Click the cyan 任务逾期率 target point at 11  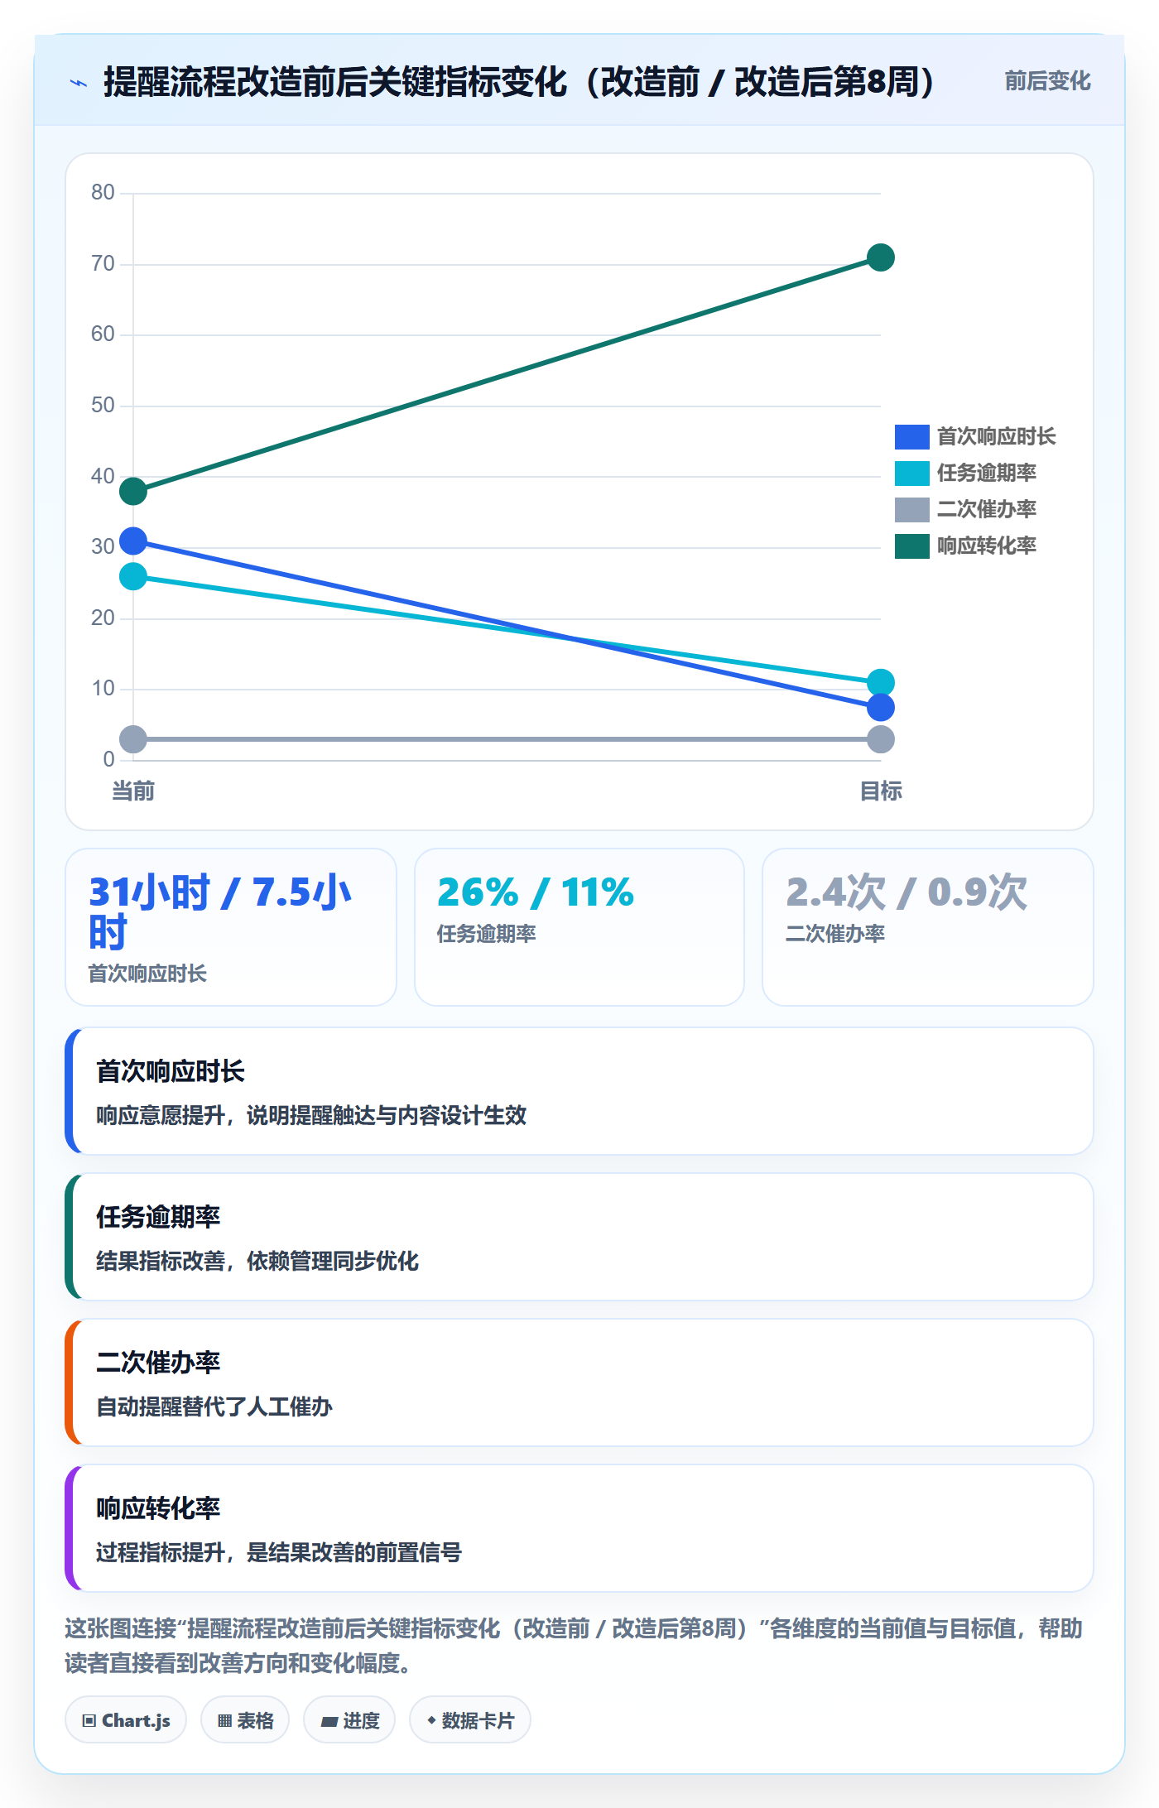(x=880, y=682)
